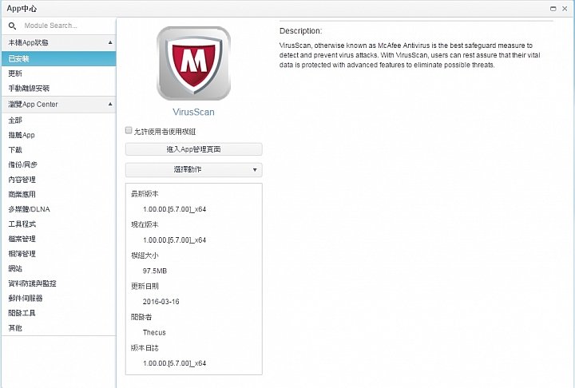Open the 開發工具 category

coord(58,313)
